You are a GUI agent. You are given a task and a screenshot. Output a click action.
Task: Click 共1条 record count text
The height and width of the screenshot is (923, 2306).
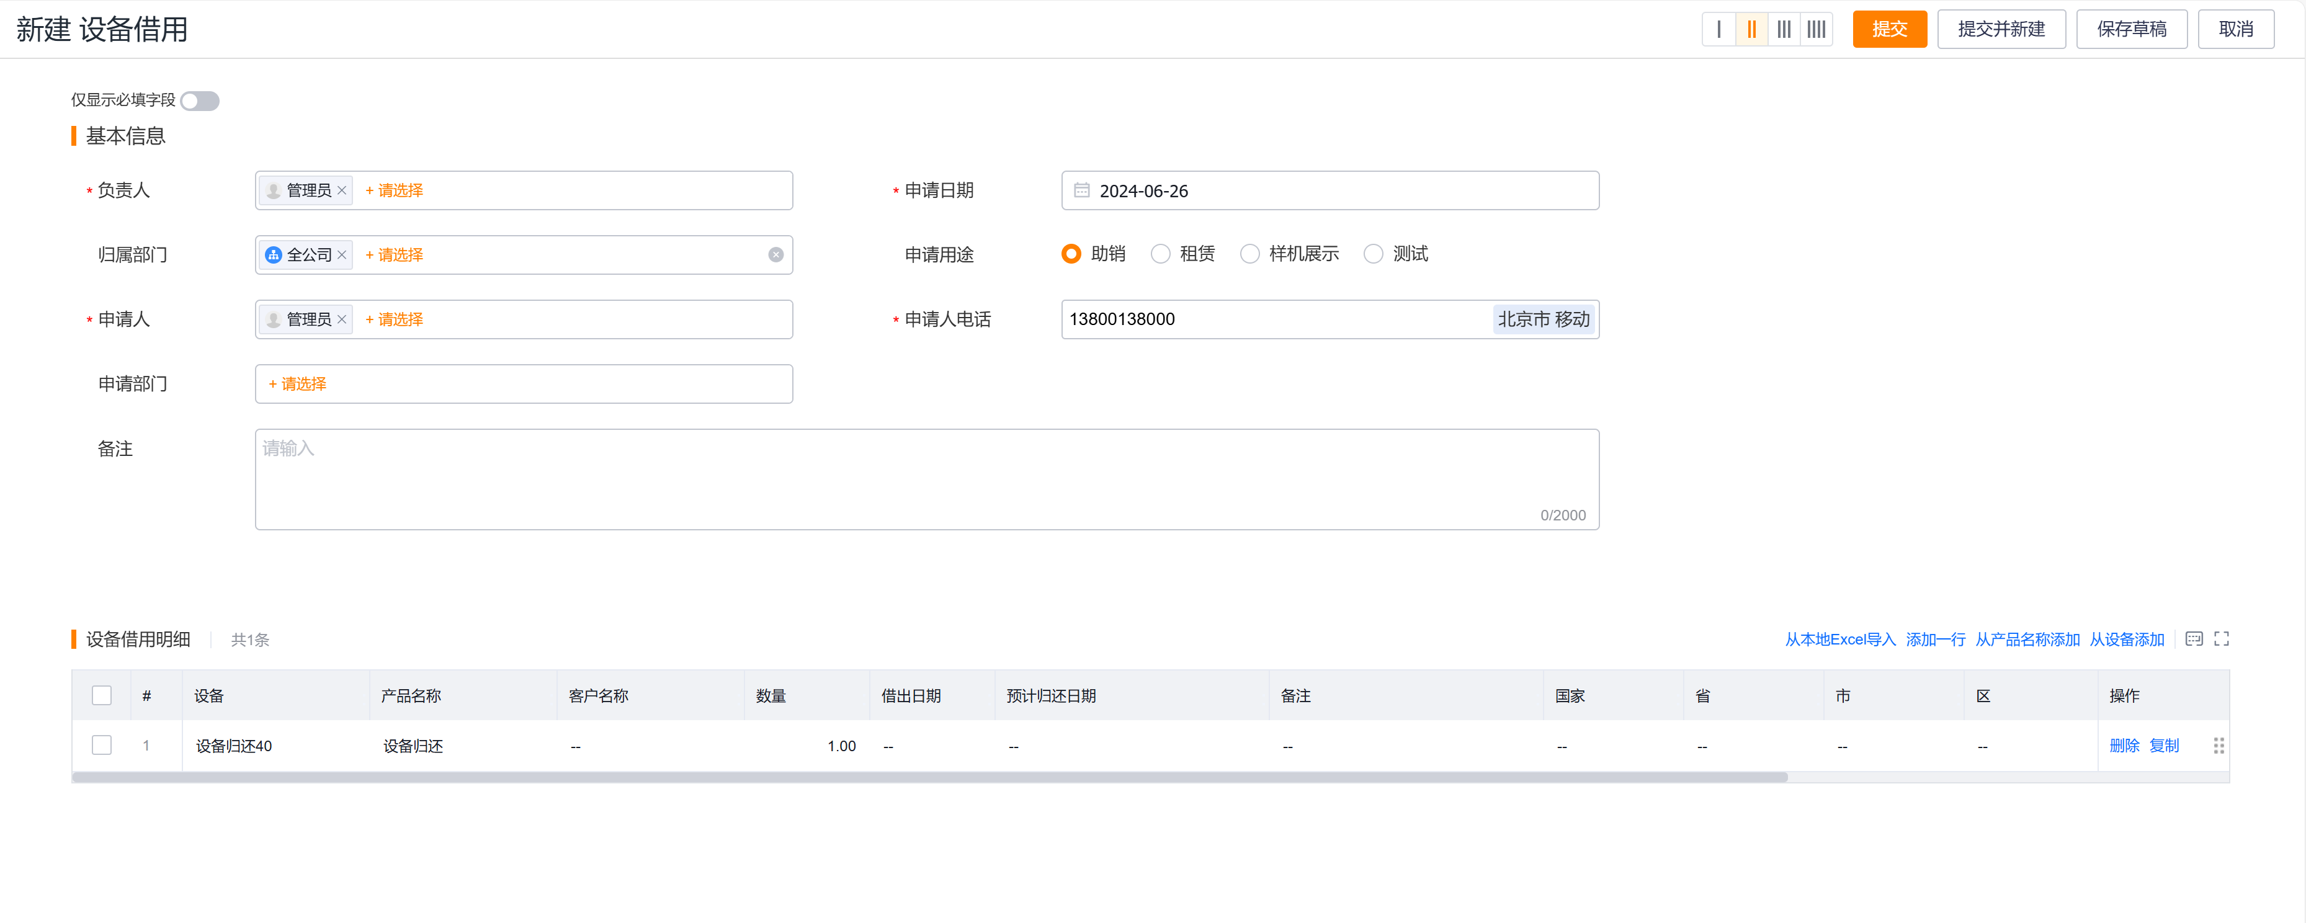(x=250, y=640)
